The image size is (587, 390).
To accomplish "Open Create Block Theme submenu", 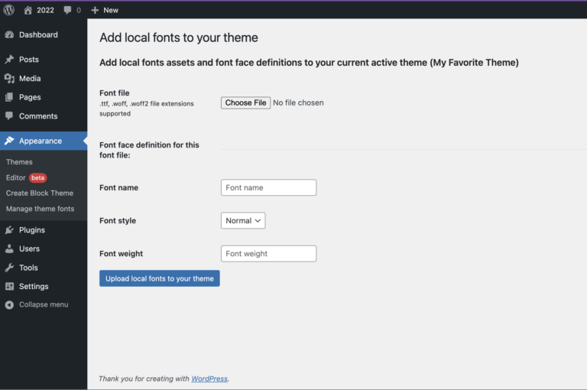I will pos(40,193).
